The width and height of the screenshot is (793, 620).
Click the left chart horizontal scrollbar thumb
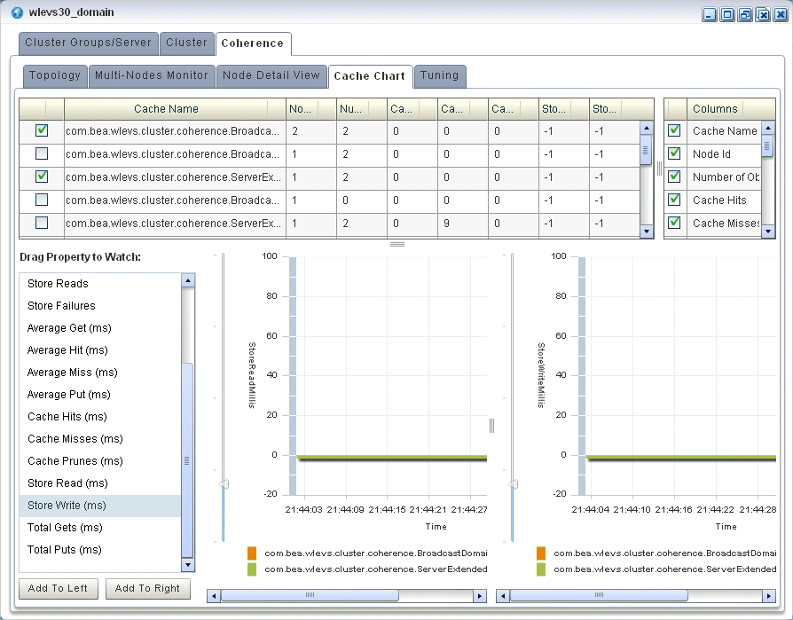point(310,596)
